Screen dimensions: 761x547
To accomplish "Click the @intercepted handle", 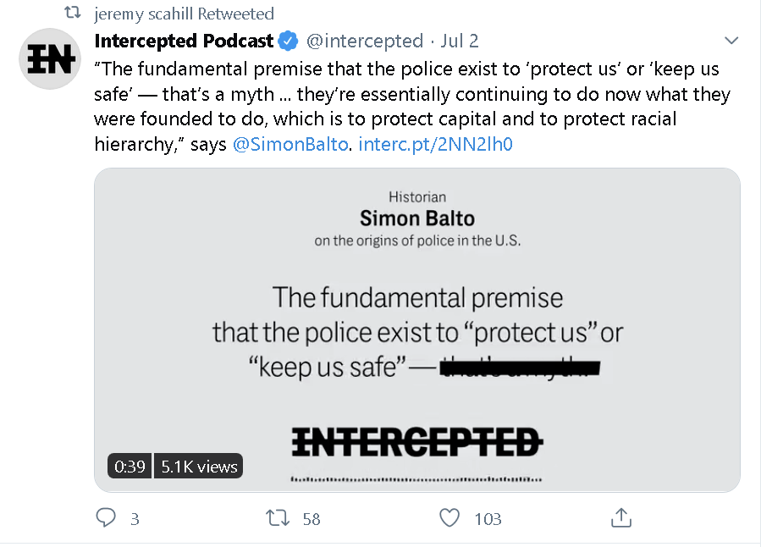I will tap(365, 41).
